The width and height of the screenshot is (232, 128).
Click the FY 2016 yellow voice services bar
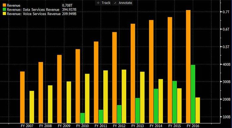[x=198, y=110]
